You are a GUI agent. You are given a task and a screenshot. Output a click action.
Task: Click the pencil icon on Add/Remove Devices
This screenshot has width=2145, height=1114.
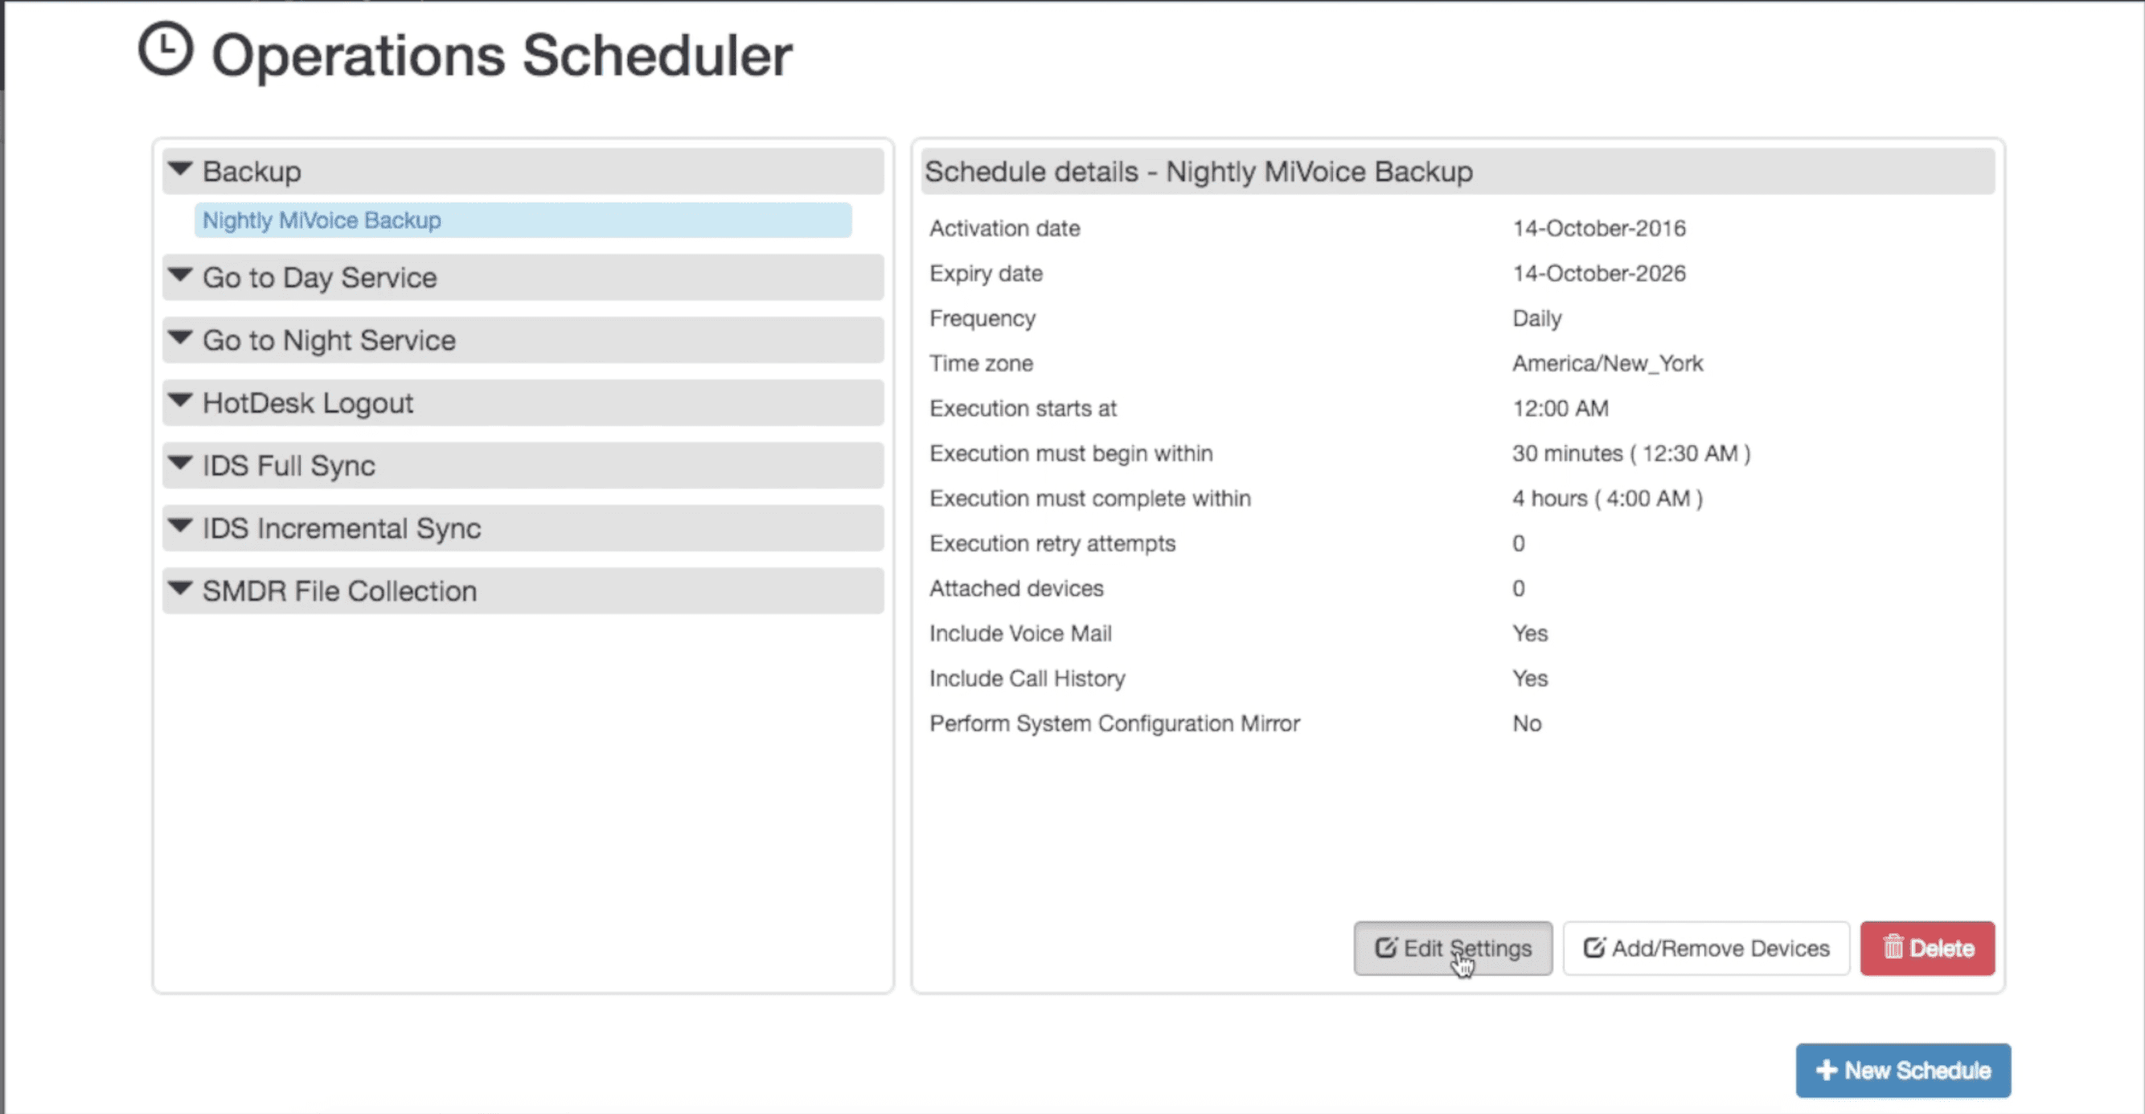1593,948
